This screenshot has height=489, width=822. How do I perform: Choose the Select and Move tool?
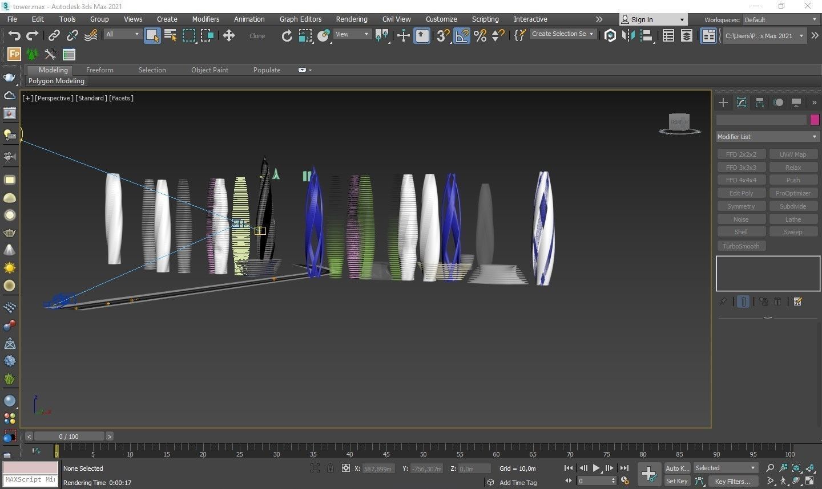229,36
